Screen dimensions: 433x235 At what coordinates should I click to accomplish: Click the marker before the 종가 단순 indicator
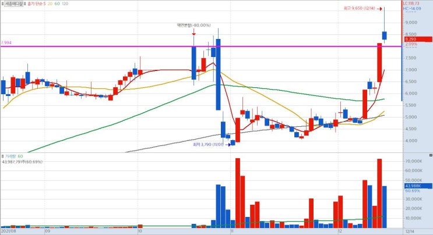[26, 3]
